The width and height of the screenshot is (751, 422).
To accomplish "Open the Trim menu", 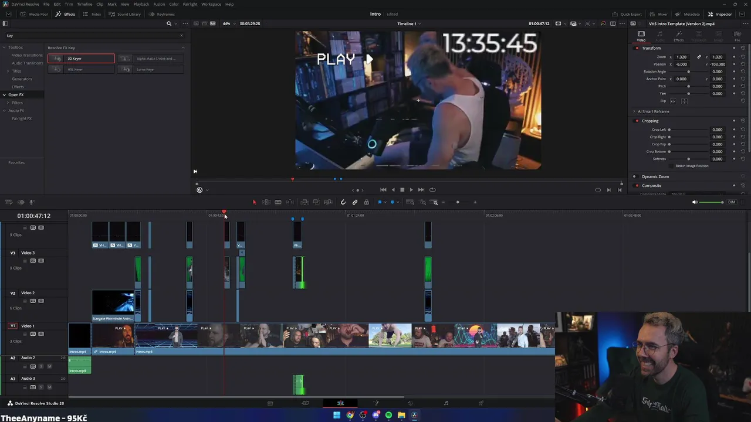I will click(x=69, y=4).
